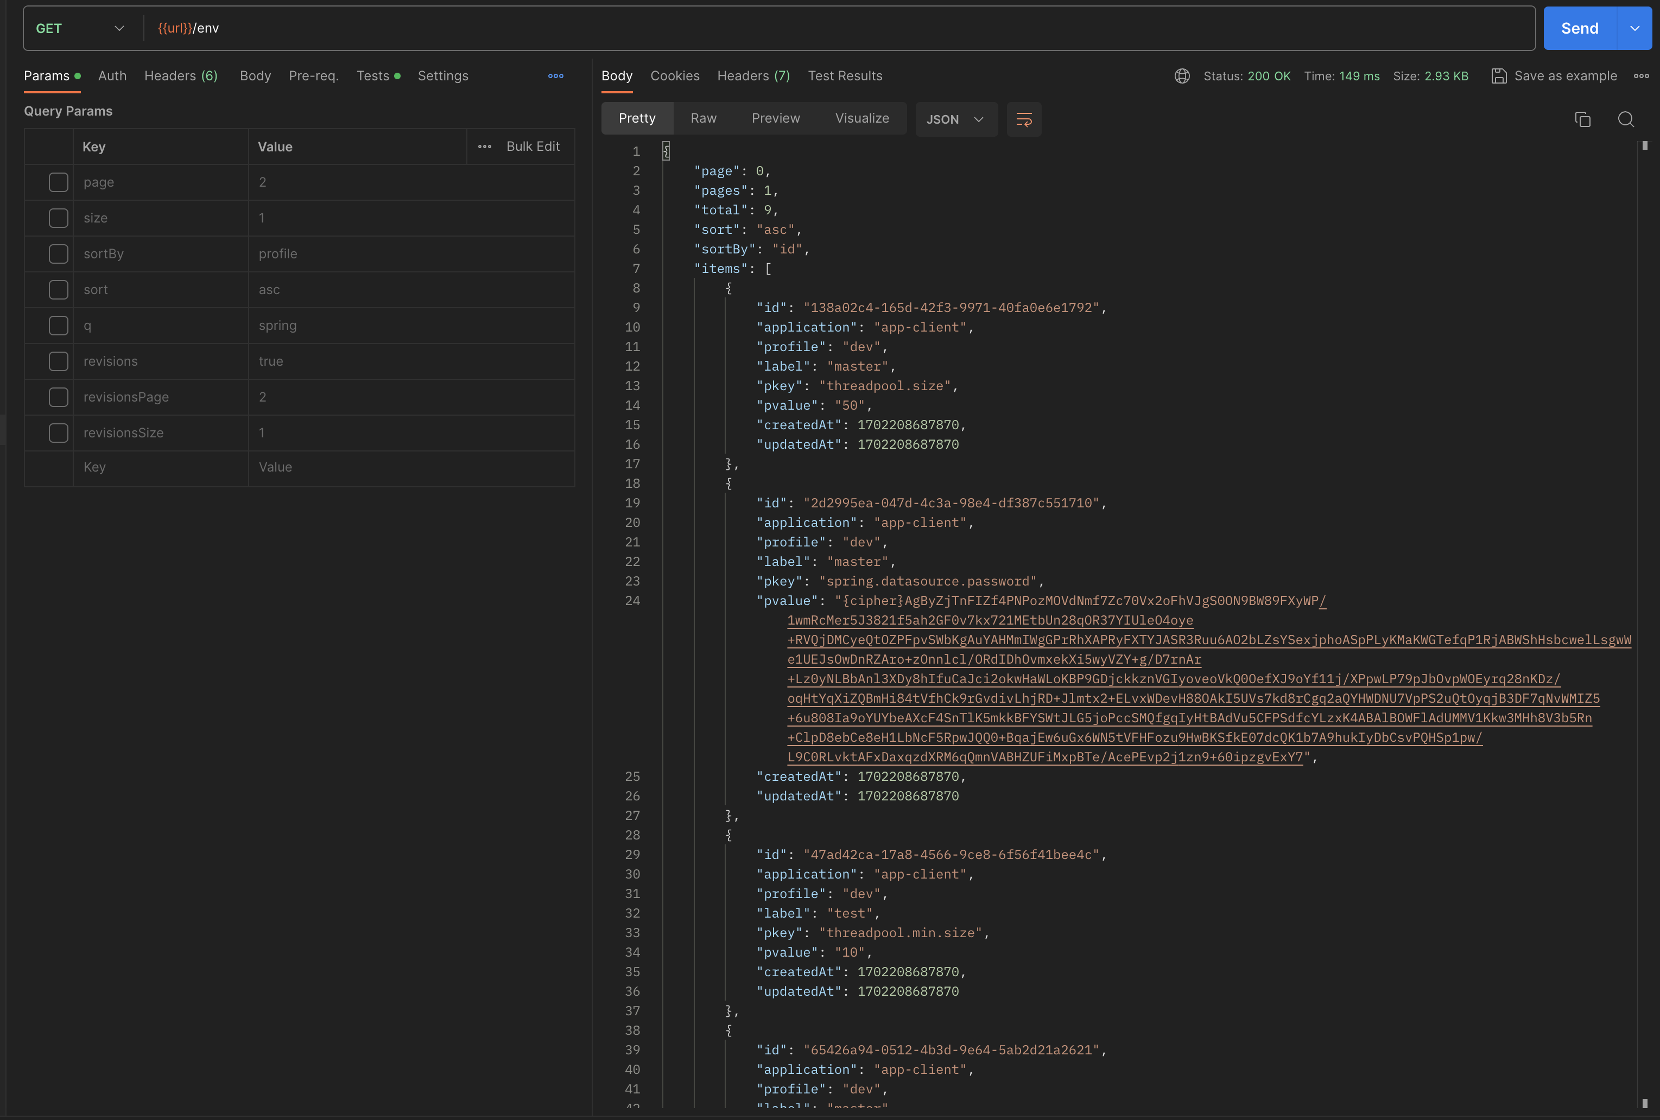
Task: Click the search response magnifier icon
Action: tap(1626, 119)
